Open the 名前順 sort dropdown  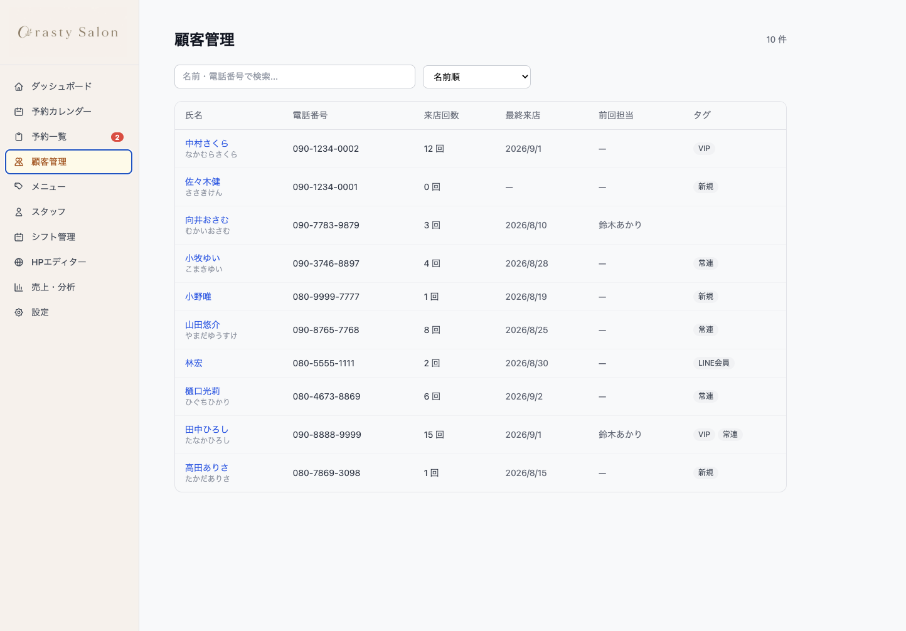477,77
